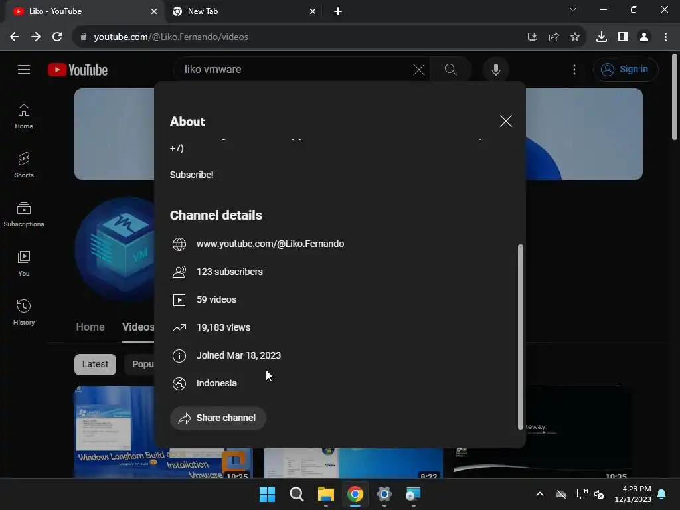680x510 pixels.
Task: Close the New Tab tab
Action: click(313, 11)
